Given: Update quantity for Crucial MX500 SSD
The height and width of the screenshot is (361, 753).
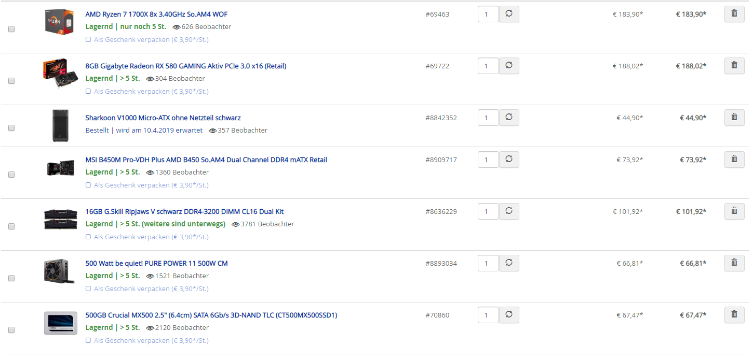Looking at the screenshot, I should 509,315.
